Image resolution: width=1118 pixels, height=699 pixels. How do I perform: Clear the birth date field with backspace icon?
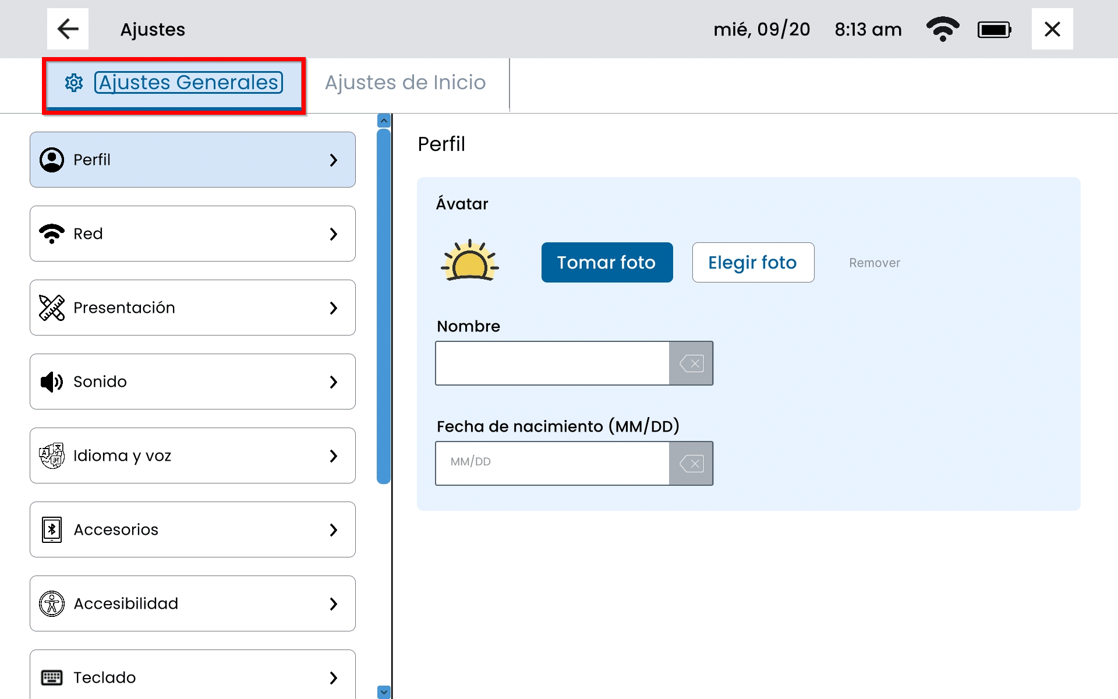pyautogui.click(x=691, y=464)
